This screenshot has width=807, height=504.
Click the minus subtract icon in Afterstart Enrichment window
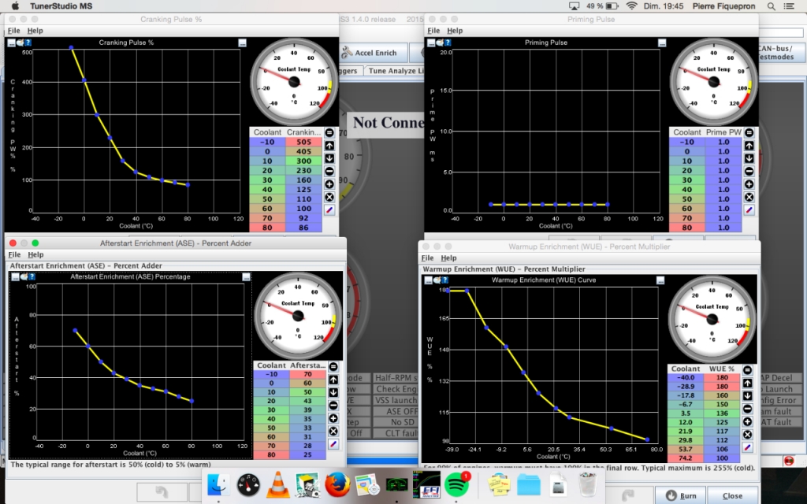click(x=333, y=406)
